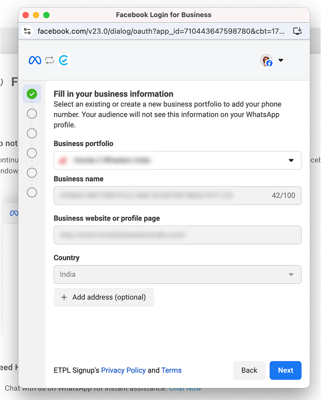This screenshot has width=321, height=400.
Task: Click the Back button
Action: tap(249, 370)
